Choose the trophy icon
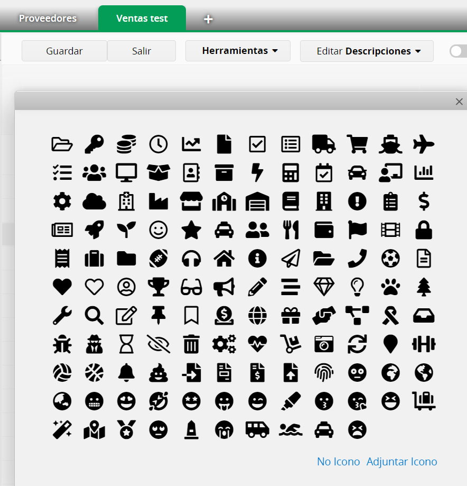Screen dimensions: 467x486 coord(158,287)
